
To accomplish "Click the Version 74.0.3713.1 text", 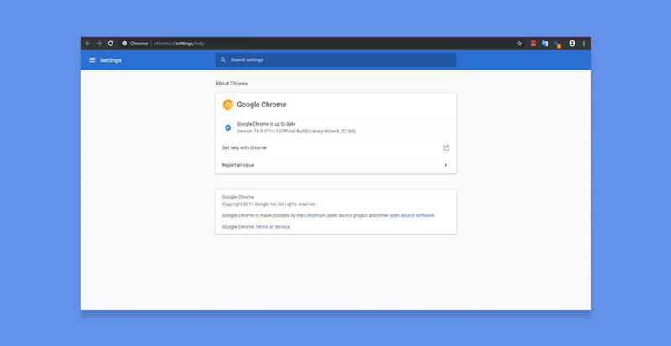I will coord(296,132).
